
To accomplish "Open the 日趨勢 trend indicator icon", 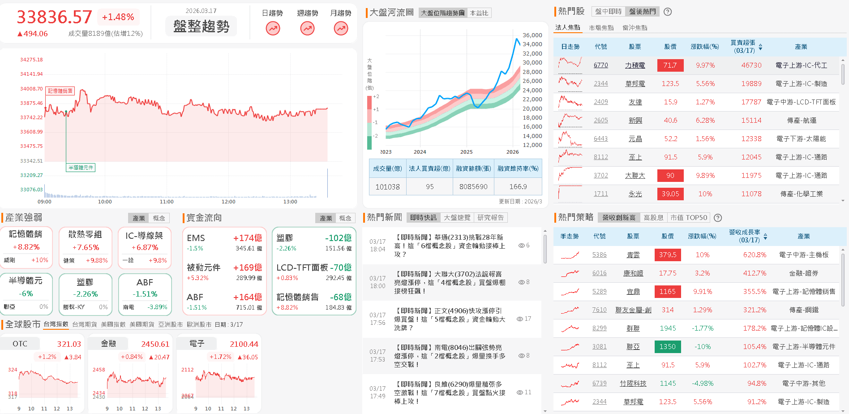I will tap(273, 28).
